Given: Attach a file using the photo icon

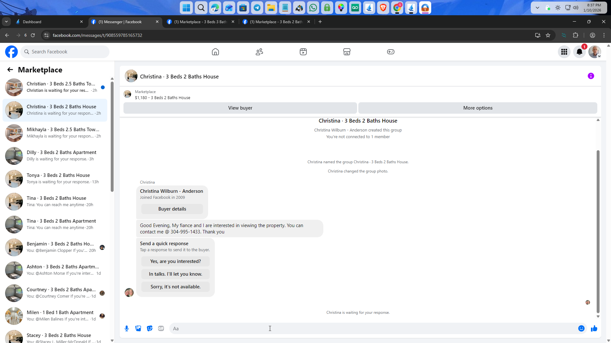Looking at the screenshot, I should tap(138, 328).
